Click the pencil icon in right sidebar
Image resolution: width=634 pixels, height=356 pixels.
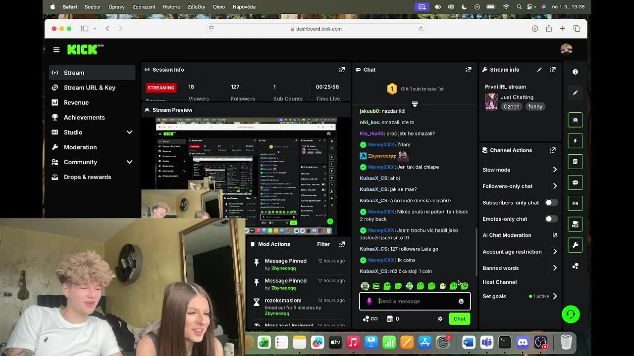(575, 93)
